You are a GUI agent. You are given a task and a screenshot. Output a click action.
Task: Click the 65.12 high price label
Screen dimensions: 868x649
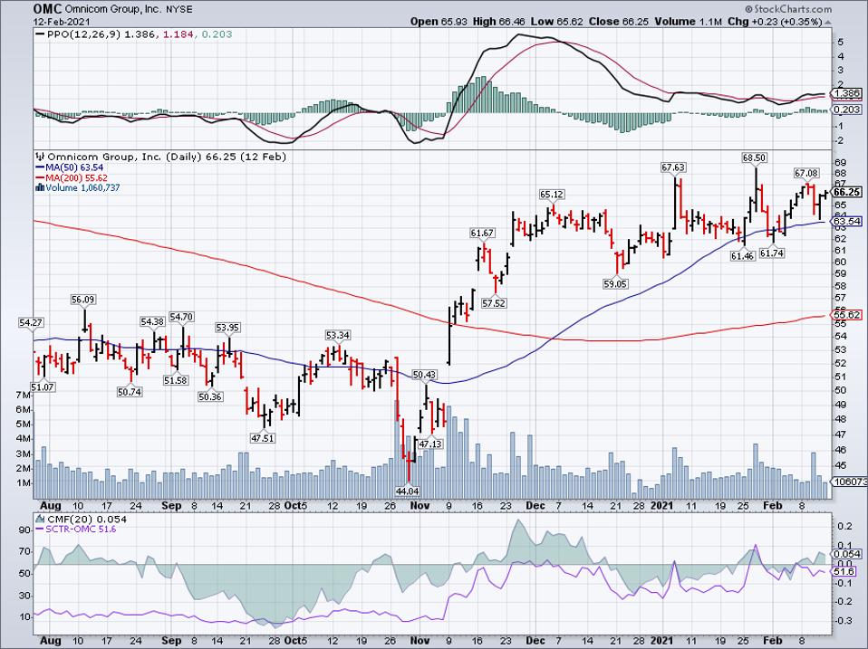click(552, 195)
